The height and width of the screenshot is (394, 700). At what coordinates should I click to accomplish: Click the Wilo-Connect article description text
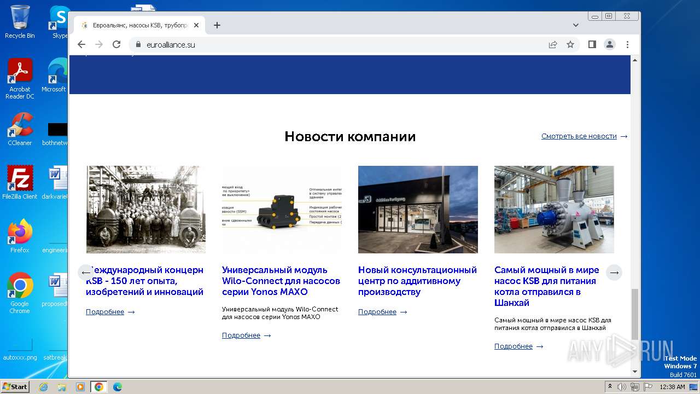(280, 313)
